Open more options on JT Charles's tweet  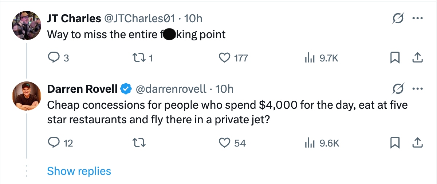pos(417,18)
